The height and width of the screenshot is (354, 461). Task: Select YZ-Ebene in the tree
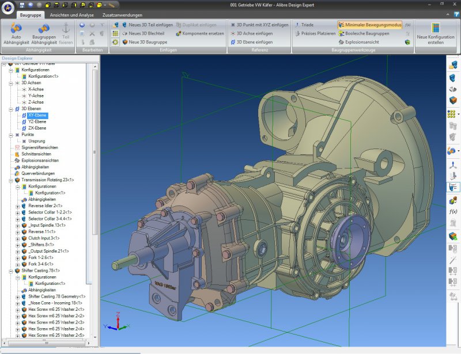(x=37, y=121)
